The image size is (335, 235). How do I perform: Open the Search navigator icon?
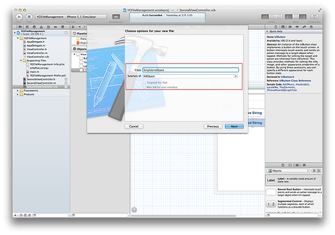click(34, 27)
